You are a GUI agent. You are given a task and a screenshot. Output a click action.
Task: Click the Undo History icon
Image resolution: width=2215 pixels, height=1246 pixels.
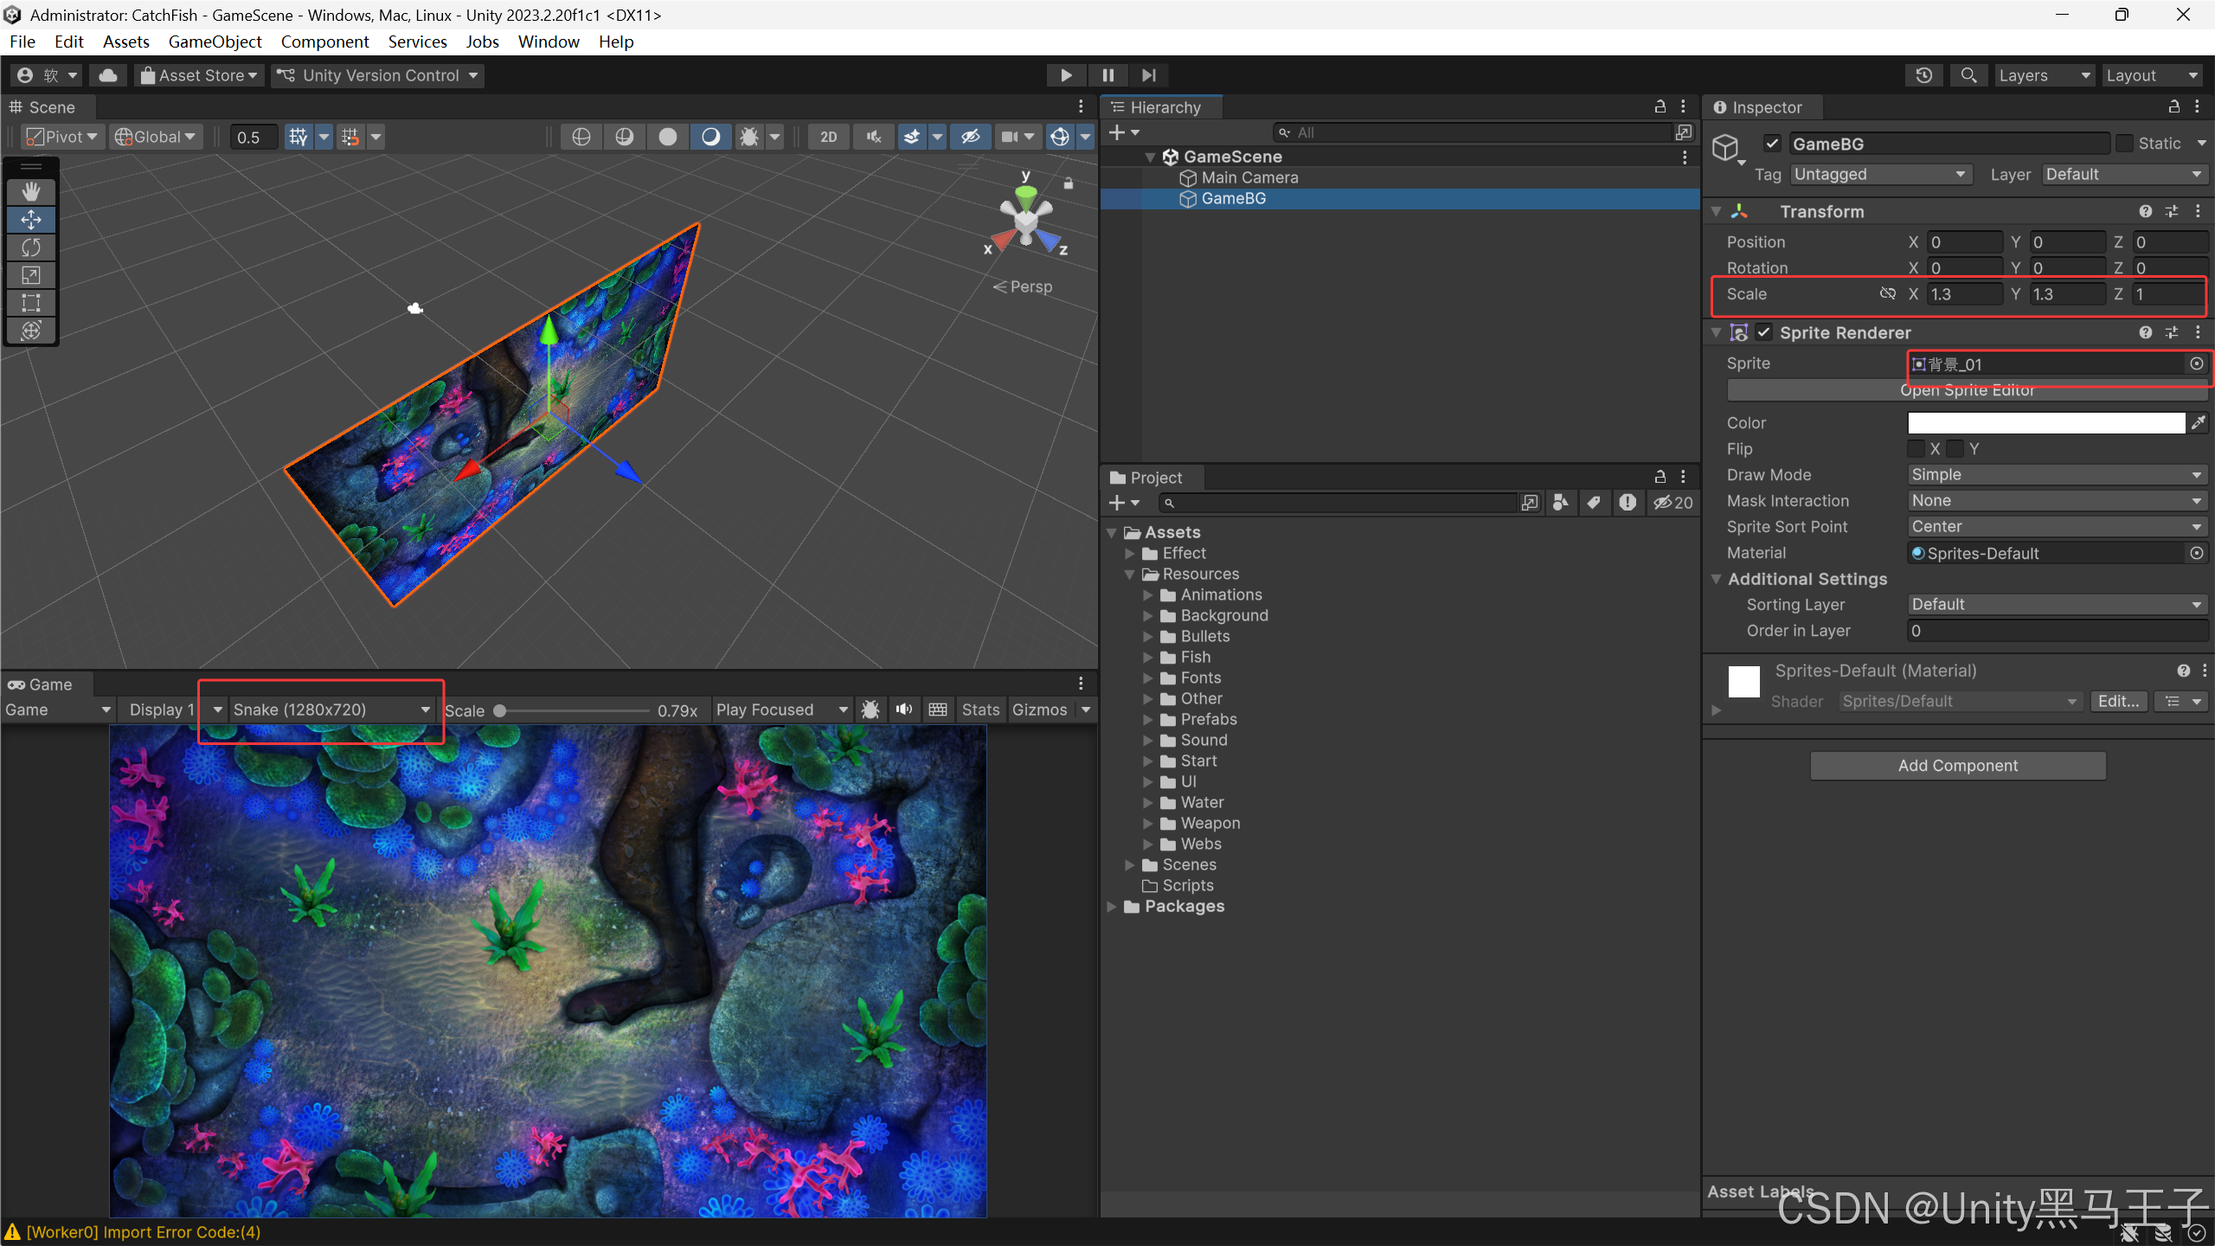point(1923,75)
